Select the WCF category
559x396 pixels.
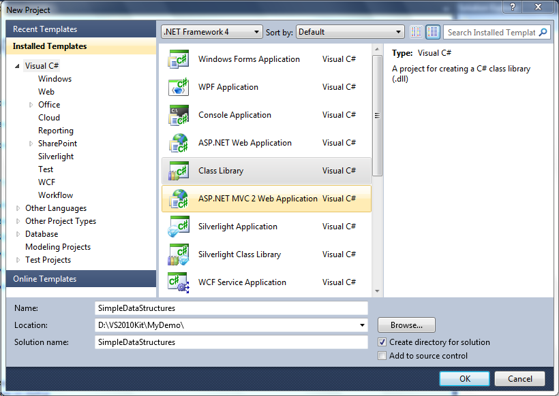[x=47, y=182]
